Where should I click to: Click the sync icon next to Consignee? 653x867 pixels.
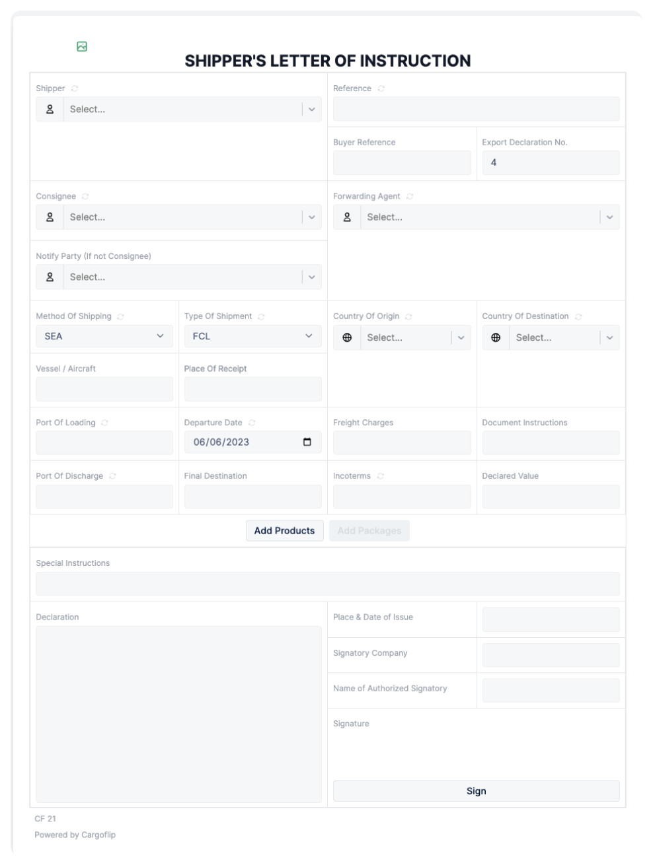pyautogui.click(x=85, y=196)
